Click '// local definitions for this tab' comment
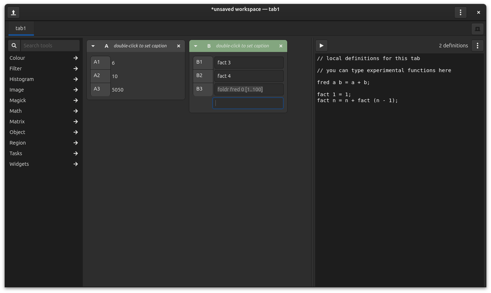 (x=368, y=58)
